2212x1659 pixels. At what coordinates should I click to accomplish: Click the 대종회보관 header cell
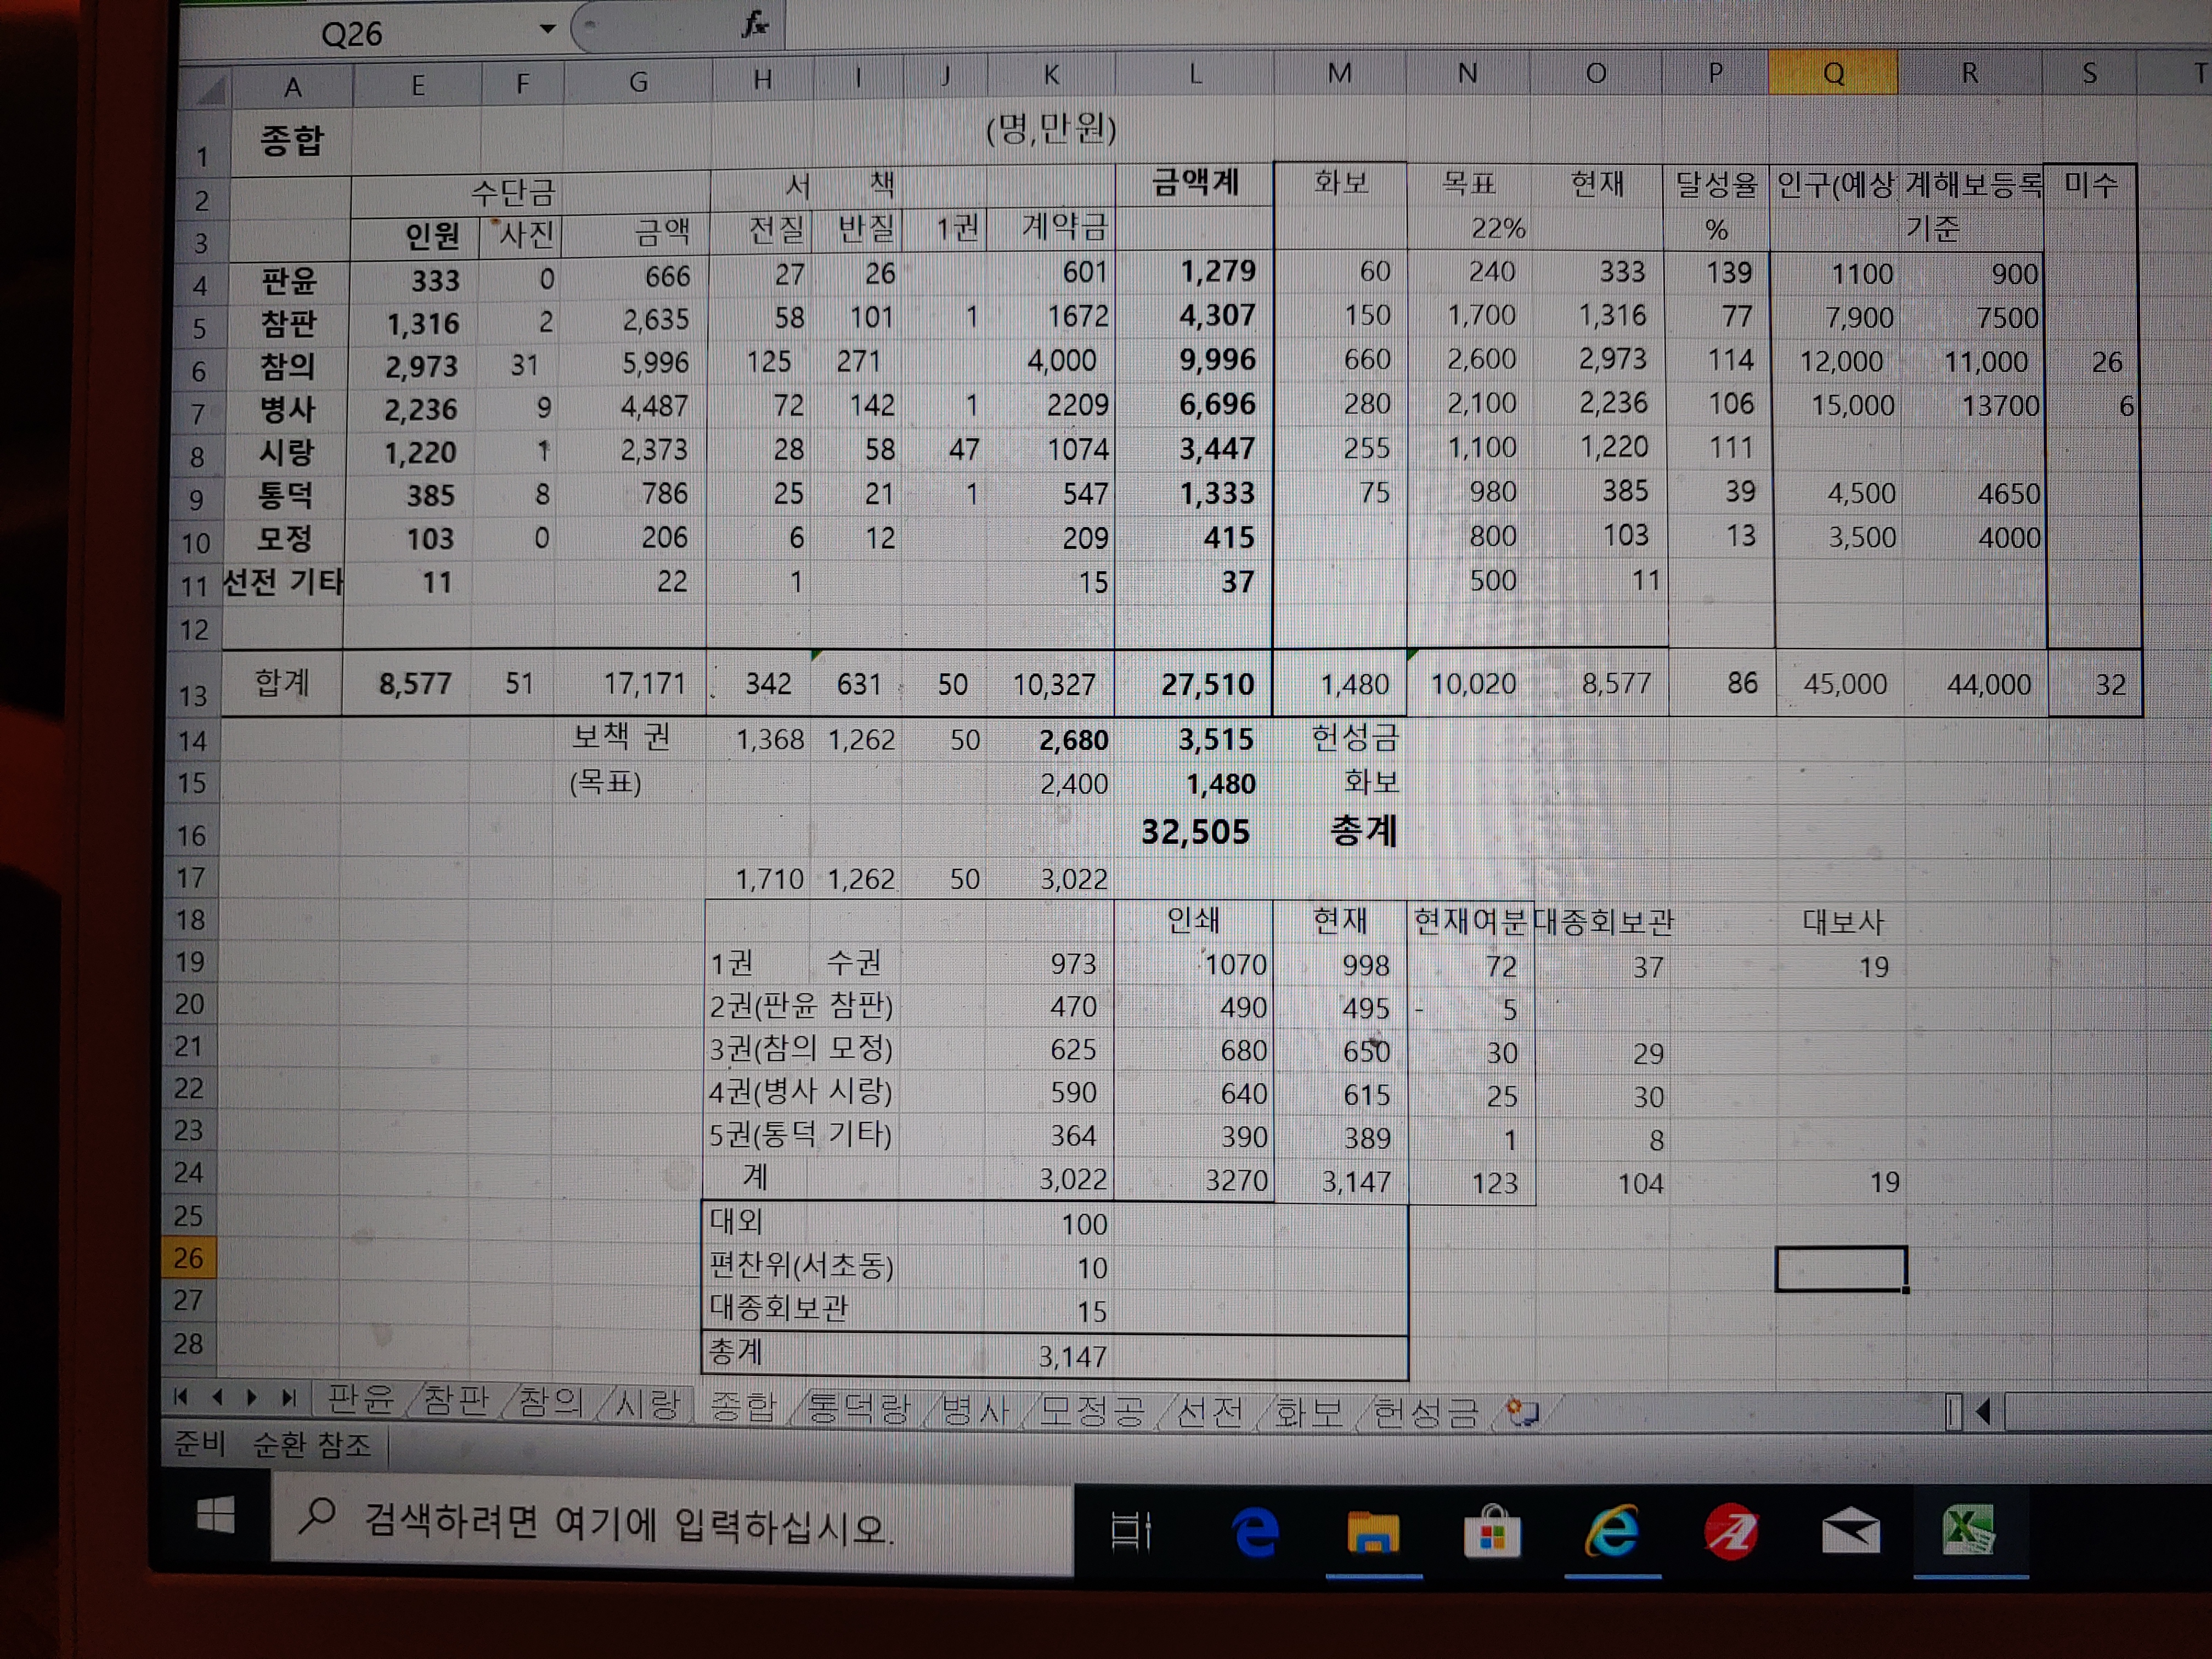[1603, 921]
